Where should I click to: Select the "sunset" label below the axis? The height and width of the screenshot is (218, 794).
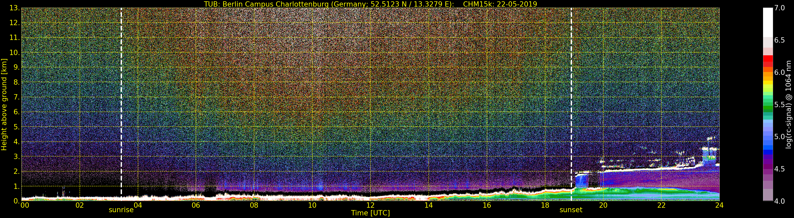[571, 210]
